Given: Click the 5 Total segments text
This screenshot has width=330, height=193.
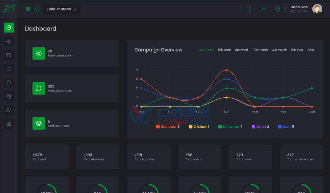Looking at the screenshot, I should click(58, 123).
